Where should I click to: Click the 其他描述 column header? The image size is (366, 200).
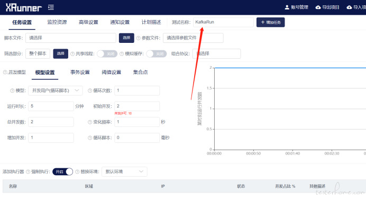point(317,186)
